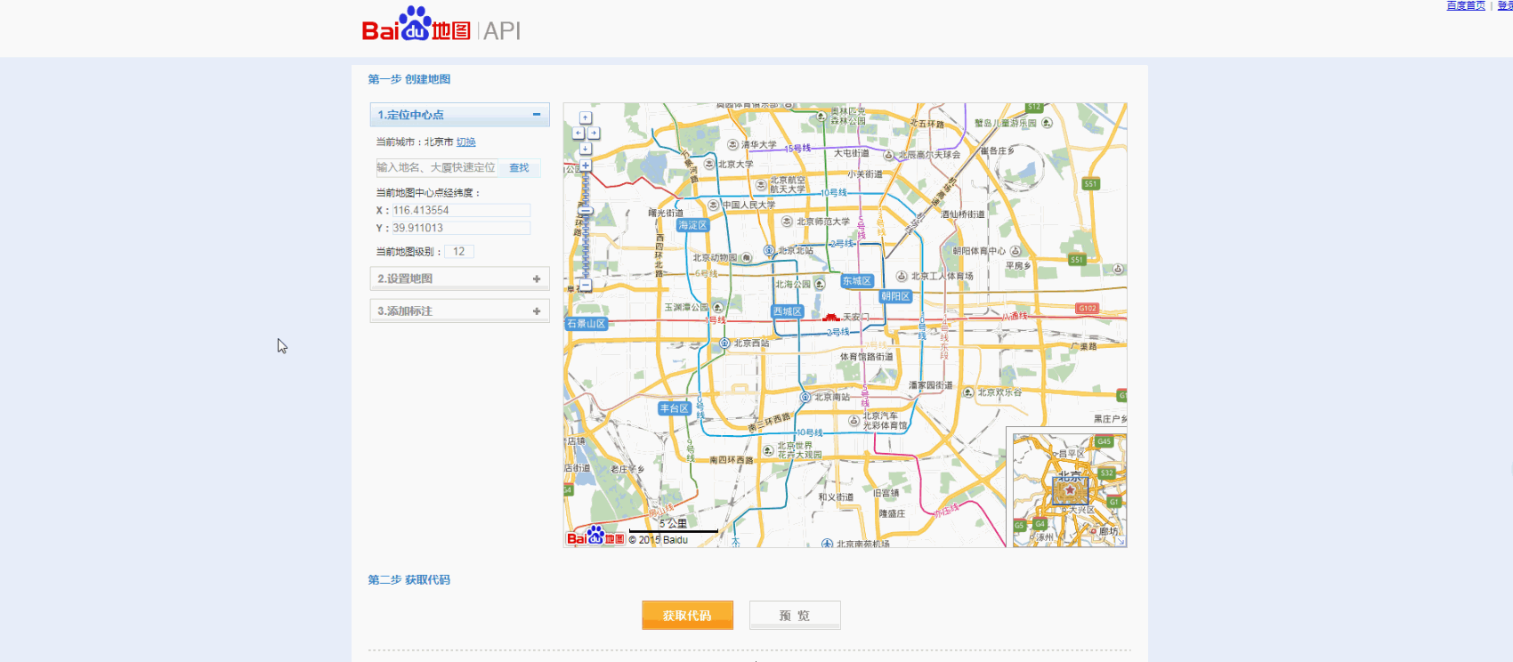Screen dimensions: 1513x662
Task: Click the 预览 preview button
Action: 794,615
